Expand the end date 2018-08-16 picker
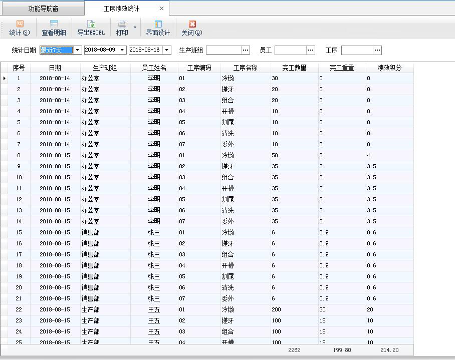 point(167,50)
